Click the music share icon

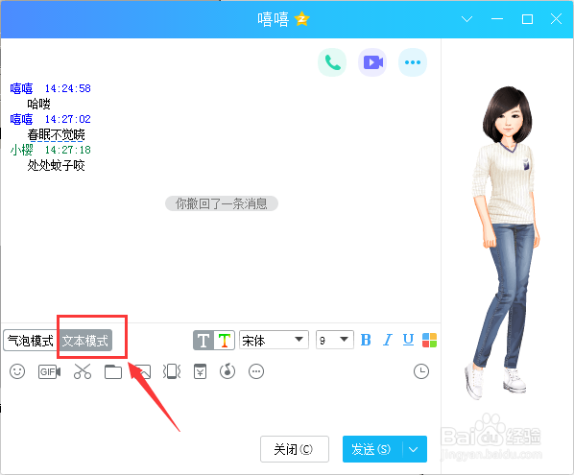(x=227, y=371)
